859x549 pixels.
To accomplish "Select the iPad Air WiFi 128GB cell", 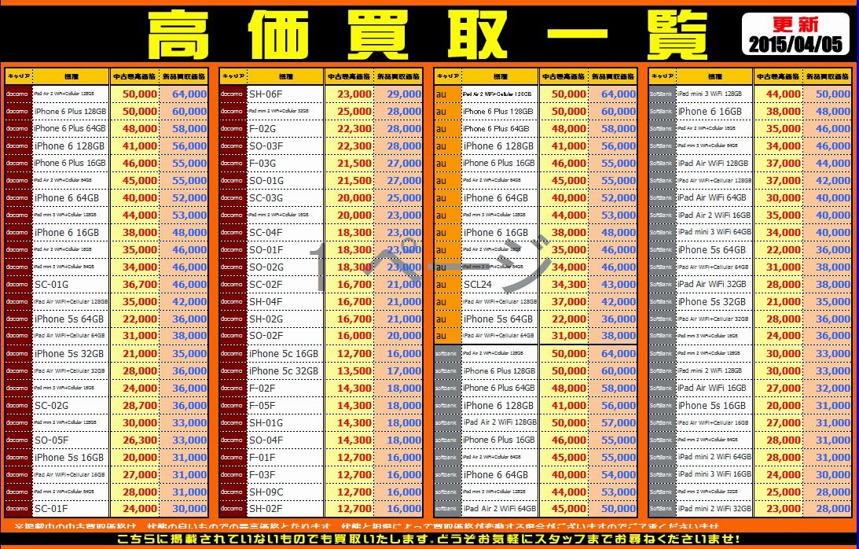I will coord(715,164).
